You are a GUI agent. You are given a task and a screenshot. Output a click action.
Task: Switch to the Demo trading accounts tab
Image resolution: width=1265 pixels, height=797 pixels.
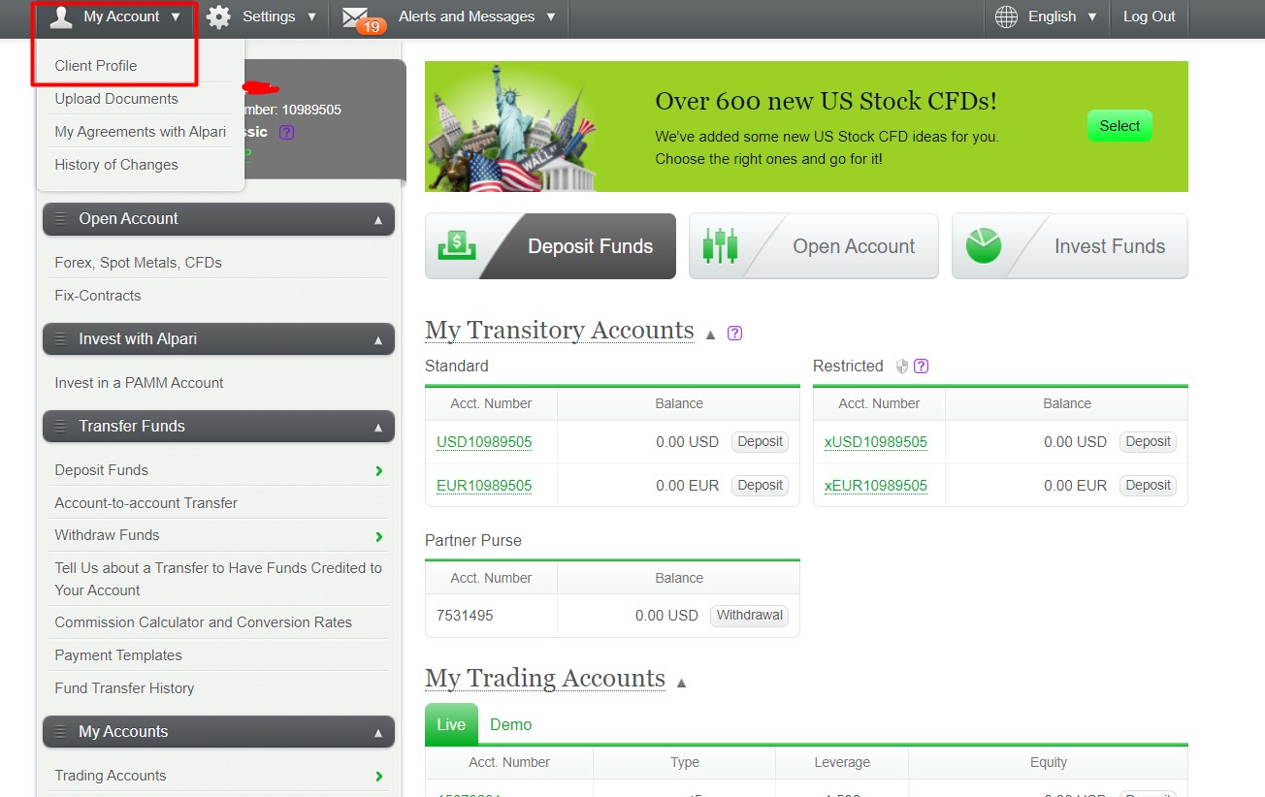510,724
